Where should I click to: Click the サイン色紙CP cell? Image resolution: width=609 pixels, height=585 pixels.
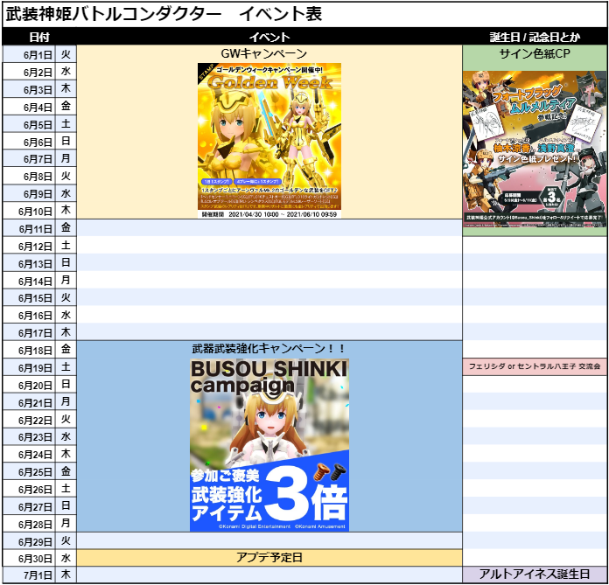coord(534,53)
